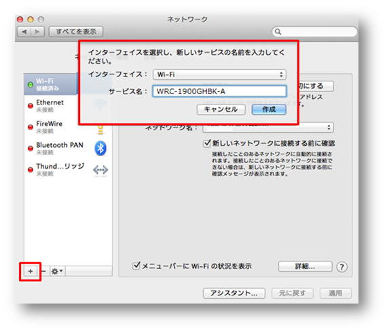Viewport: 387px width, 332px height.
Task: Open the gear action menu
Action: pyautogui.click(x=57, y=271)
